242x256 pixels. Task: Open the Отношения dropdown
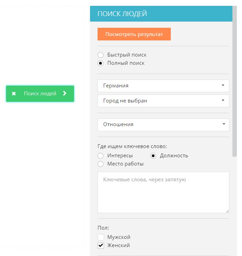(163, 124)
